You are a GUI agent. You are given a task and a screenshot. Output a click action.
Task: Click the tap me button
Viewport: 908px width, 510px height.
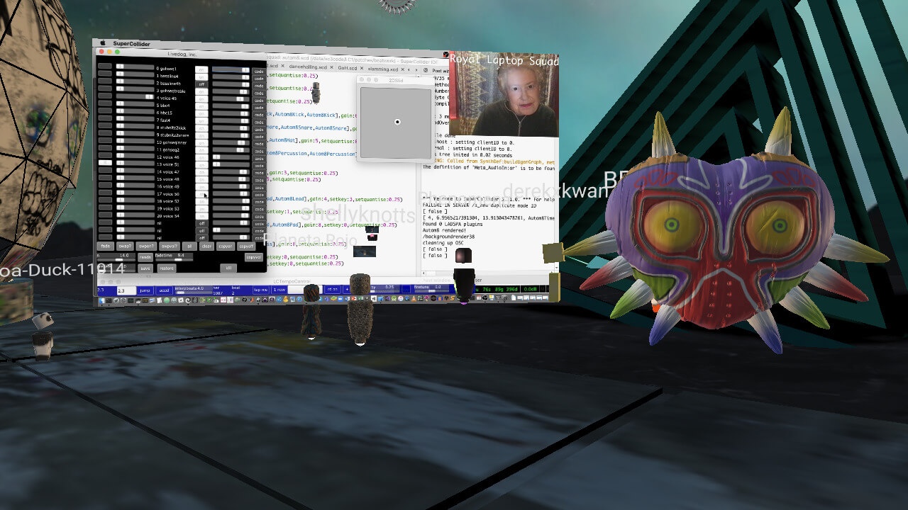[x=260, y=290]
